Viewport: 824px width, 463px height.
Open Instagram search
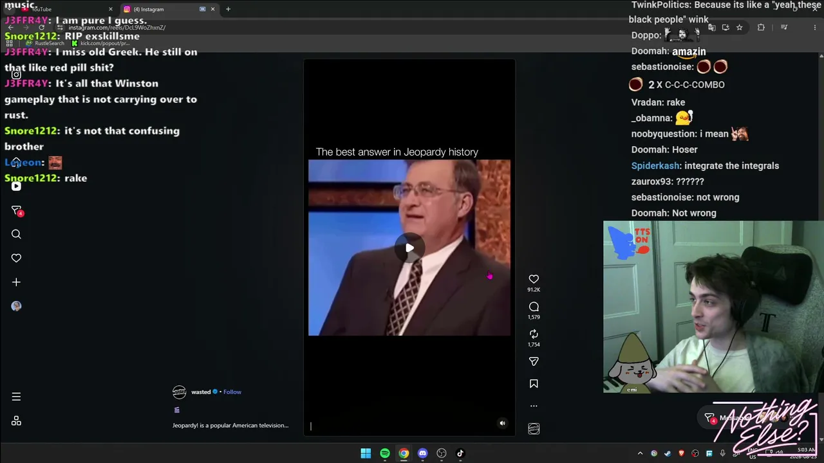16,234
